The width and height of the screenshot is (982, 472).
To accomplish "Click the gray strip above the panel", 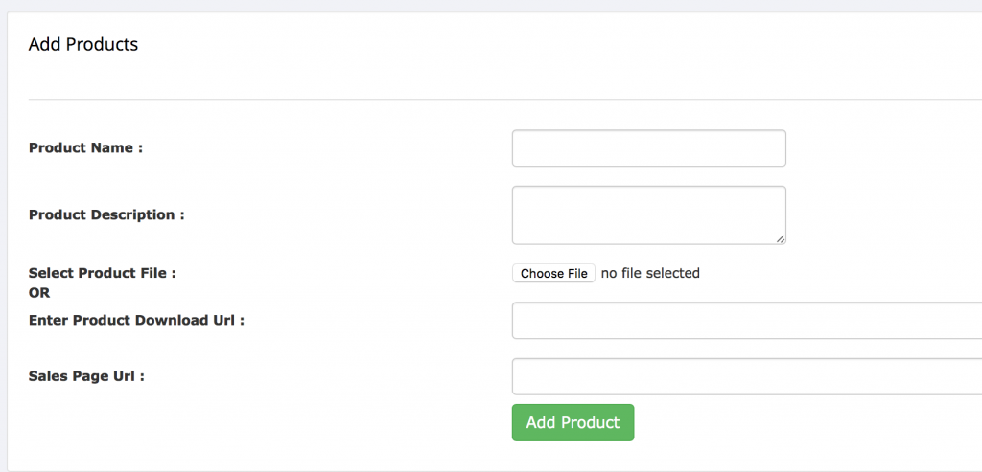I will [479, 5].
